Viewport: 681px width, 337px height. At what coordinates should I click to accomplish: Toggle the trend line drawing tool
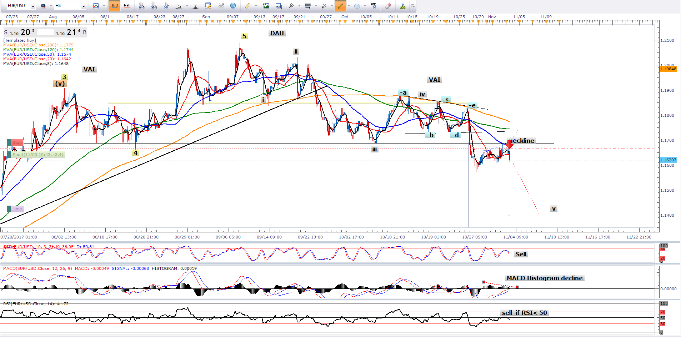[340, 6]
